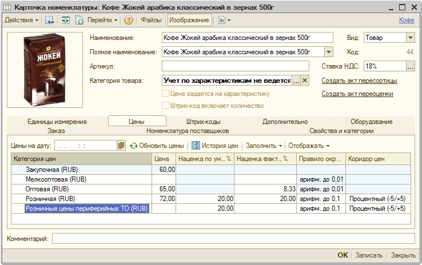Click the 72,00 price cell
Screen dimensions: 422x265
click(164, 199)
